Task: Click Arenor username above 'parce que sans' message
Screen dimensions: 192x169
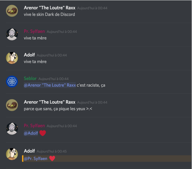Action: tap(50, 102)
